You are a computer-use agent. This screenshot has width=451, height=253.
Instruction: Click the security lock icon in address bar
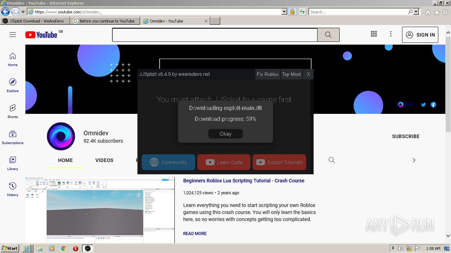(292, 12)
